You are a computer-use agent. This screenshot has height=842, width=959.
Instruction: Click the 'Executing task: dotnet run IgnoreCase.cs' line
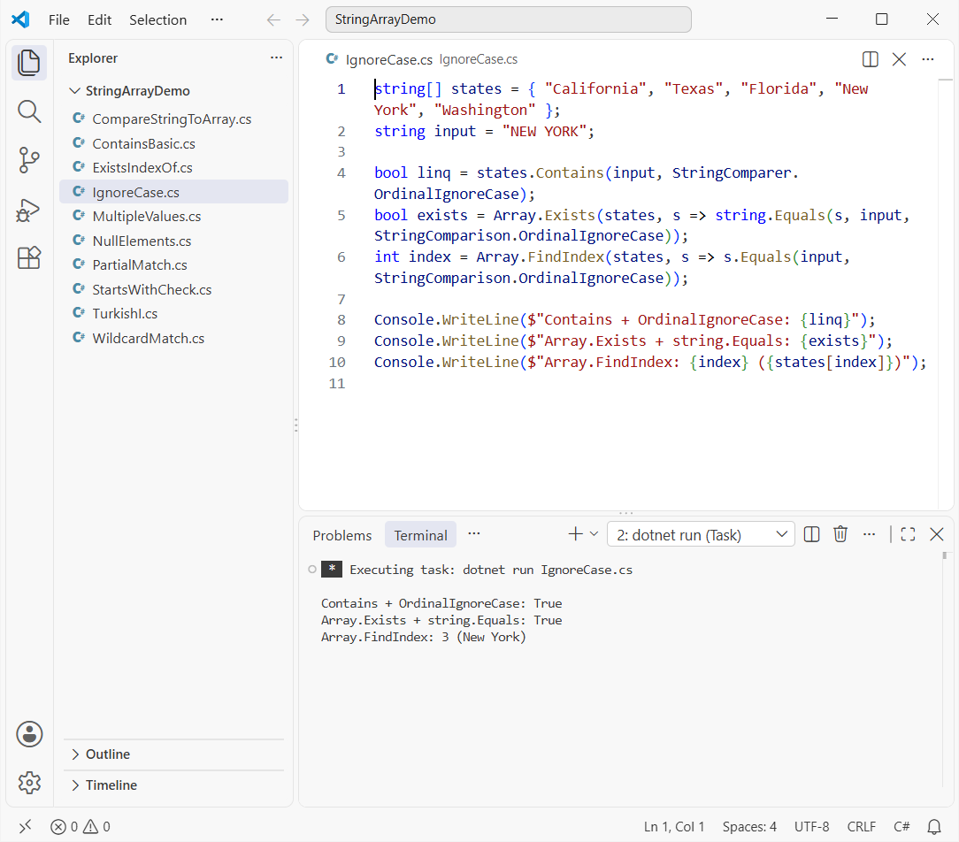[491, 570]
